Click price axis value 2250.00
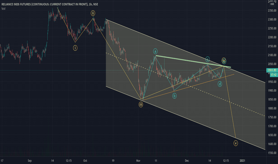The width and height of the screenshot is (278, 164). point(272,28)
